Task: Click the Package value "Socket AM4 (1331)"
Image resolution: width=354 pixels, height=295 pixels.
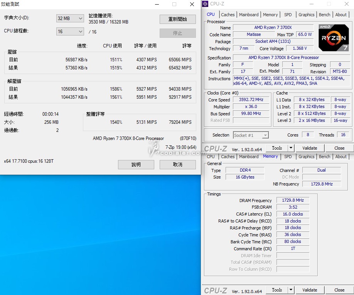Action: [273, 41]
